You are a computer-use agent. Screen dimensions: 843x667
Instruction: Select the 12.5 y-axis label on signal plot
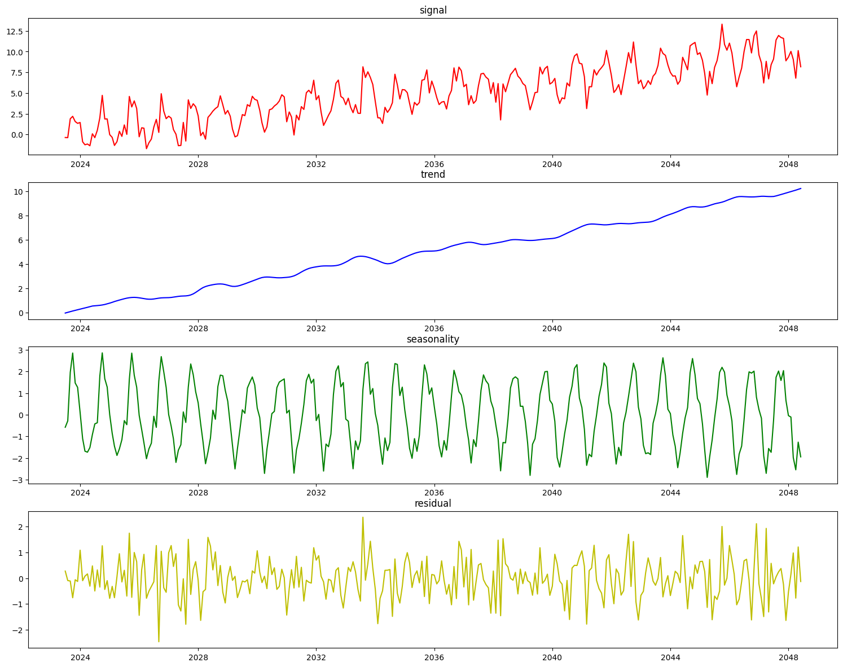pos(14,31)
